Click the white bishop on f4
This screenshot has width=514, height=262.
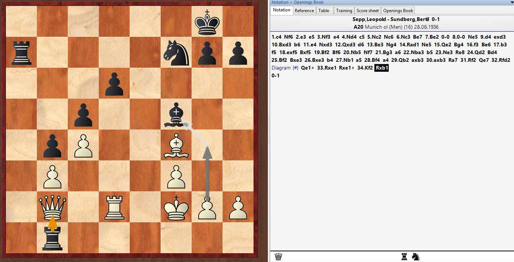[x=176, y=145]
